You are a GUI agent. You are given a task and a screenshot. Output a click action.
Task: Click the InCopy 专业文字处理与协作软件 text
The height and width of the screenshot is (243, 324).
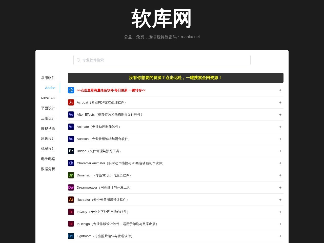pyautogui.click(x=103, y=212)
